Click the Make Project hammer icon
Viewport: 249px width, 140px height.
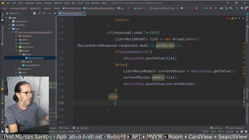pos(129,8)
